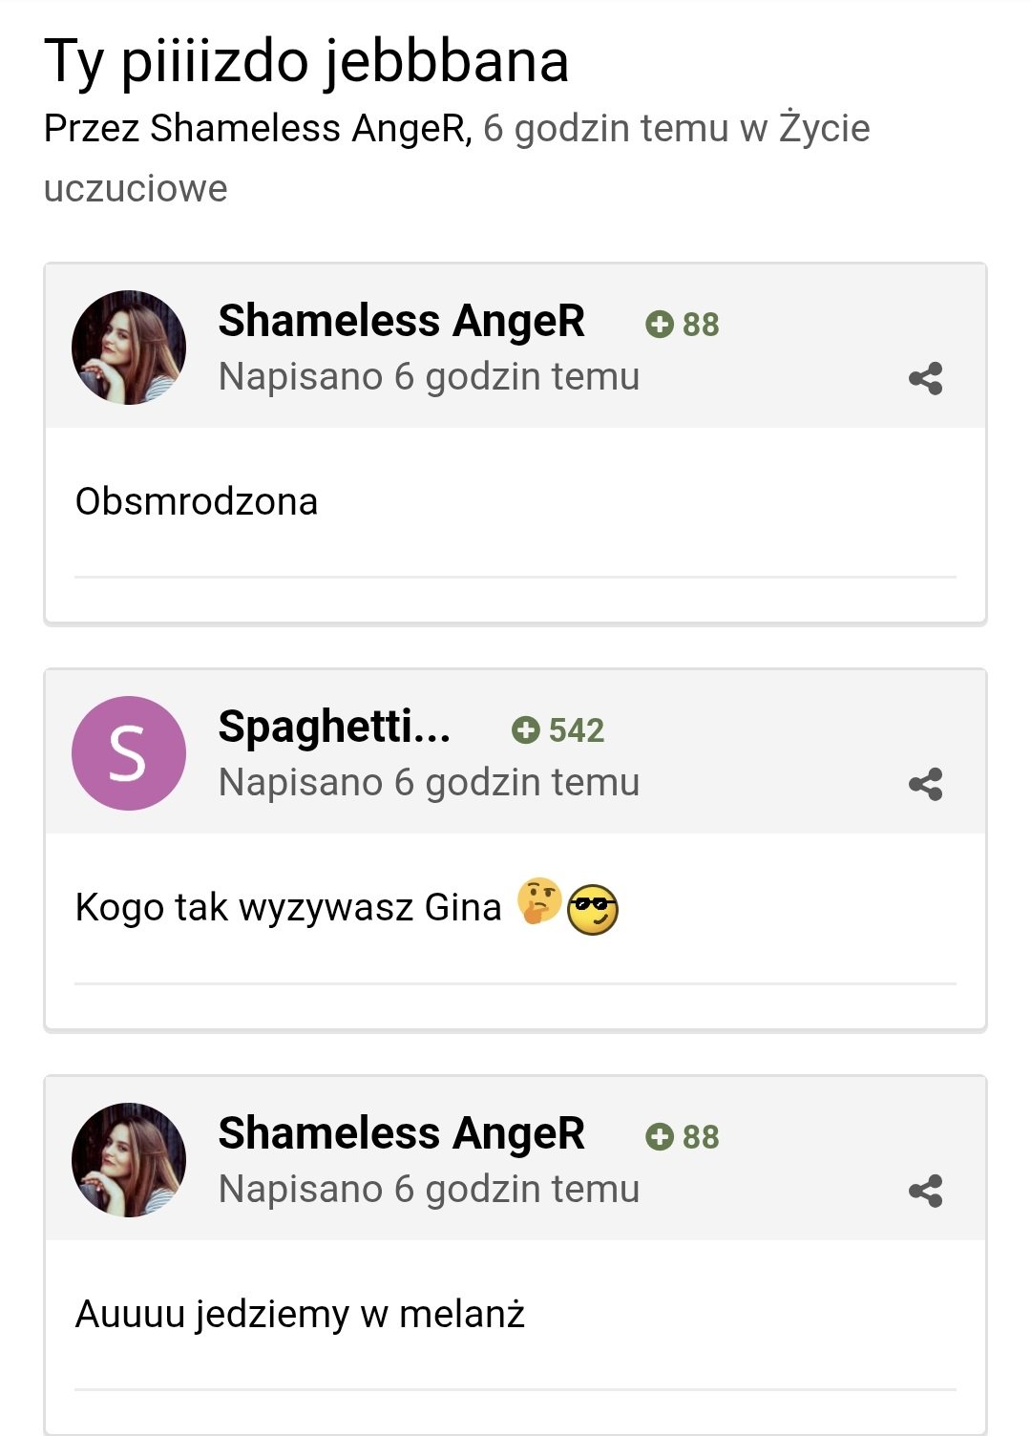The width and height of the screenshot is (1031, 1436).
Task: Open Spaghetti's 542 reputation badge
Action: pyautogui.click(x=558, y=730)
